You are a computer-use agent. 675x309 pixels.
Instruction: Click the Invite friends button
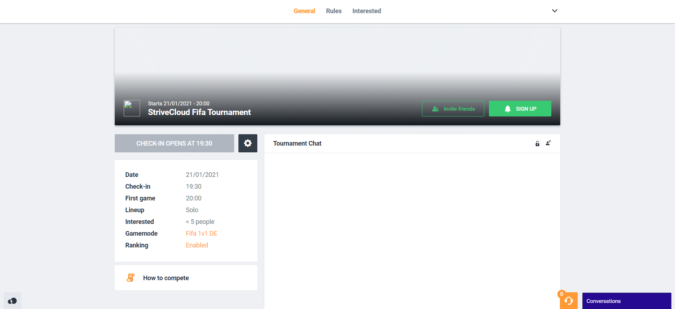coord(453,109)
